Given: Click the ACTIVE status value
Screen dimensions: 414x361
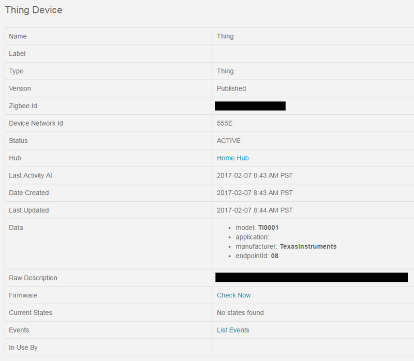Looking at the screenshot, I should (x=229, y=141).
